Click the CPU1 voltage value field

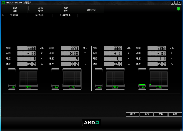click(x=70, y=59)
